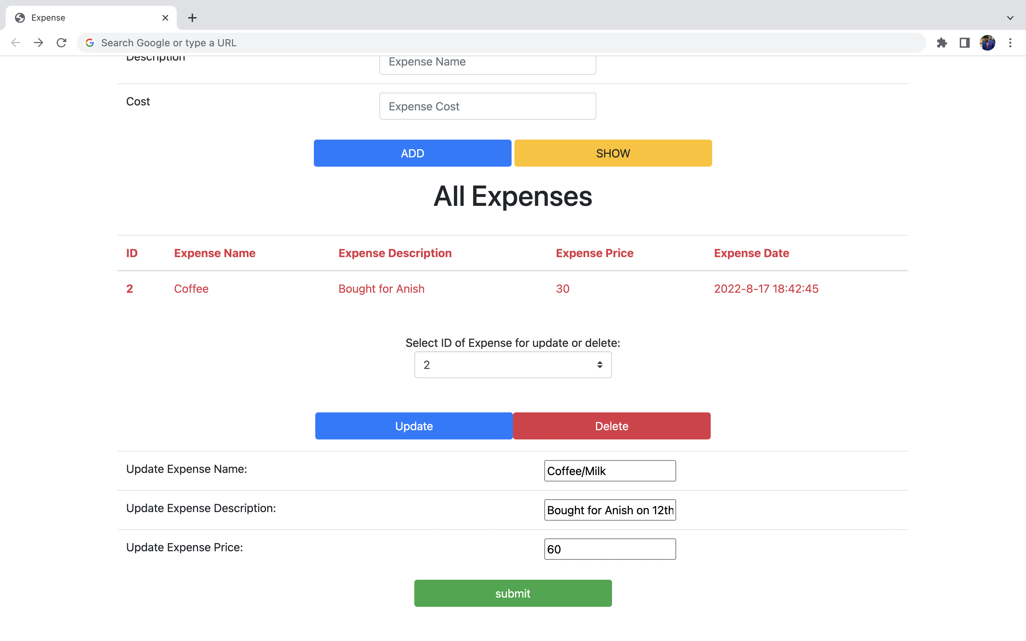The width and height of the screenshot is (1026, 641).
Task: Click inside the Expense Cost field
Action: (x=488, y=106)
